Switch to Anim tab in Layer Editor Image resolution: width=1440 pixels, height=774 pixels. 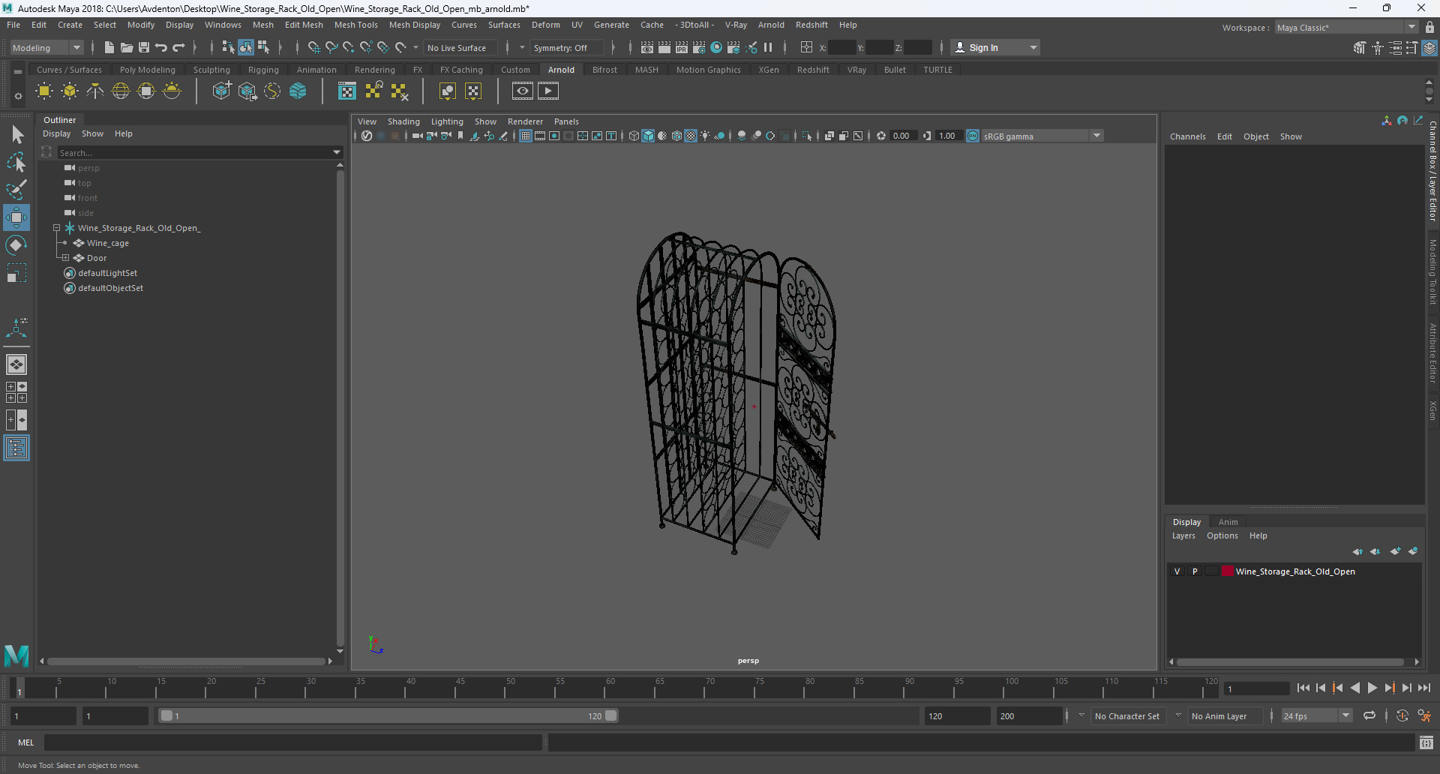tap(1228, 522)
